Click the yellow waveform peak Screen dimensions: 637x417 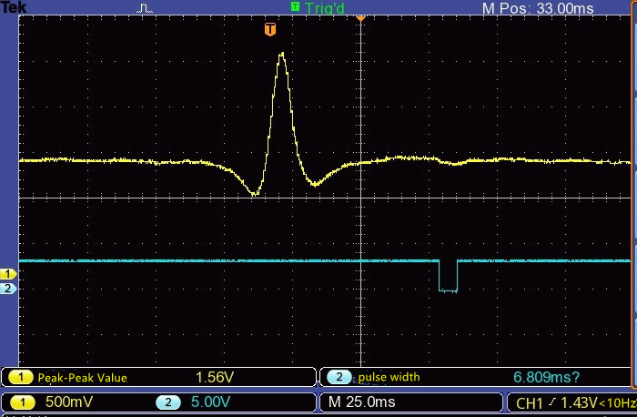281,54
